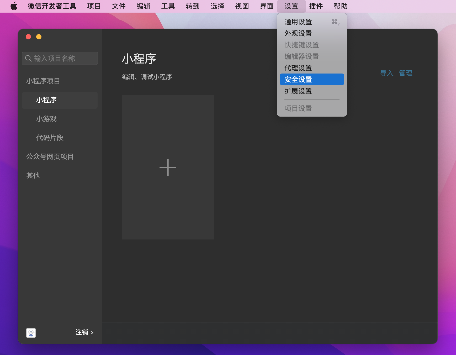
Task: Click the magnifier icon in search box
Action: point(29,58)
